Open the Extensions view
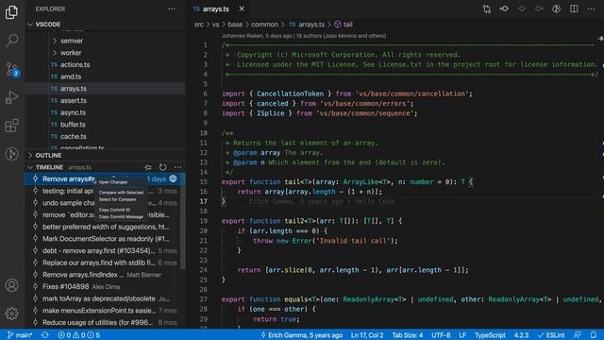 [x=11, y=126]
